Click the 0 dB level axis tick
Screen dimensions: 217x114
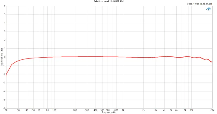click(5, 57)
